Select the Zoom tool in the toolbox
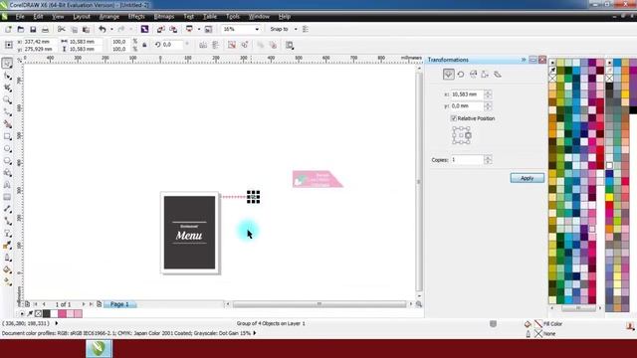The image size is (637, 358). [7, 99]
